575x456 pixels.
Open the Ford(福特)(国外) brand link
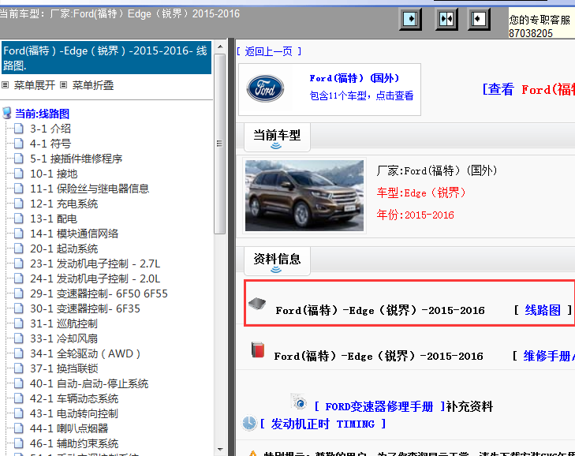click(x=354, y=78)
